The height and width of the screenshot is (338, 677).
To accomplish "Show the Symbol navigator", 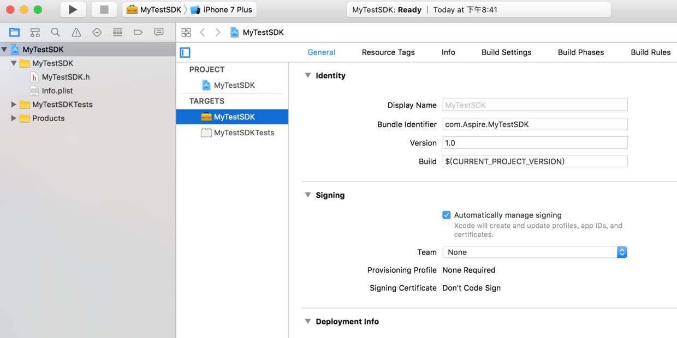I will 35,32.
